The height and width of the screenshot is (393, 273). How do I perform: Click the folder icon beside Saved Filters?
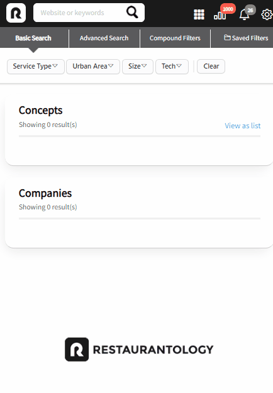(227, 38)
